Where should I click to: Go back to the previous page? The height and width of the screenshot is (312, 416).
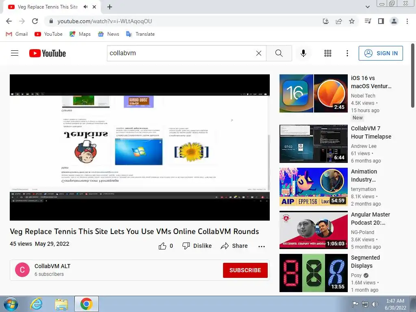tap(9, 21)
